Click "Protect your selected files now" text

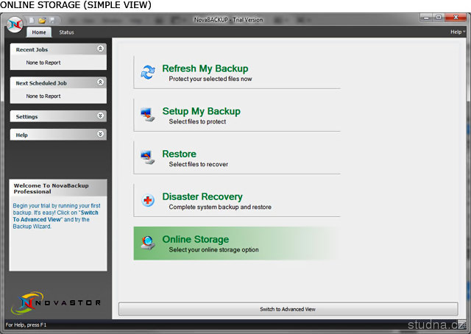210,79
